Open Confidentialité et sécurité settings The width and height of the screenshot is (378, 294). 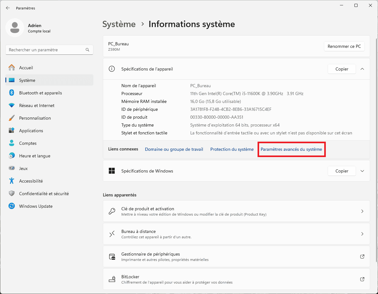(49, 194)
